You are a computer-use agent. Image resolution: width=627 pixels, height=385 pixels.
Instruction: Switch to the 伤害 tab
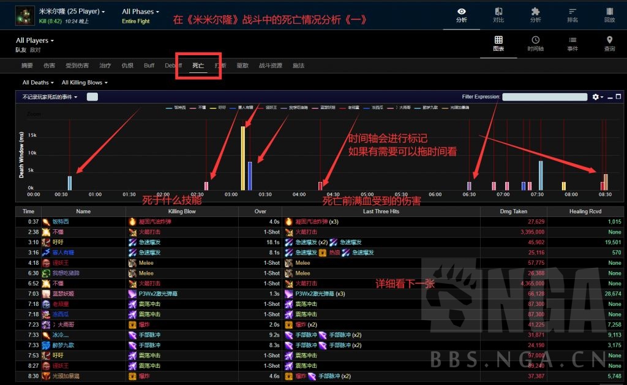(48, 66)
